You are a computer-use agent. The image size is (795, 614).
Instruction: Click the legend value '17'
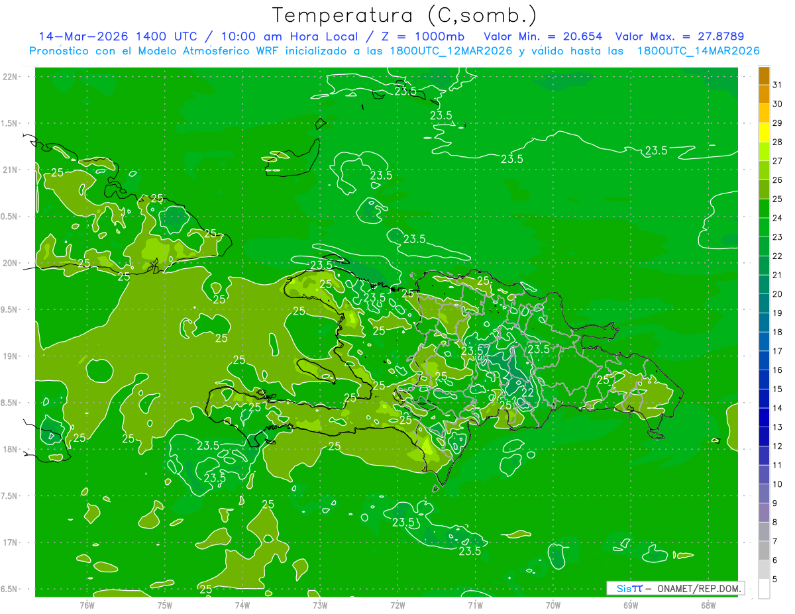point(778,351)
